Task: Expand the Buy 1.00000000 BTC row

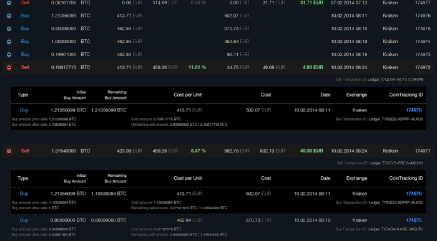Action: click(9, 42)
